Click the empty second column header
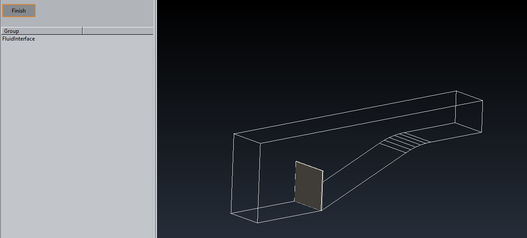The image size is (527, 238). click(x=118, y=31)
